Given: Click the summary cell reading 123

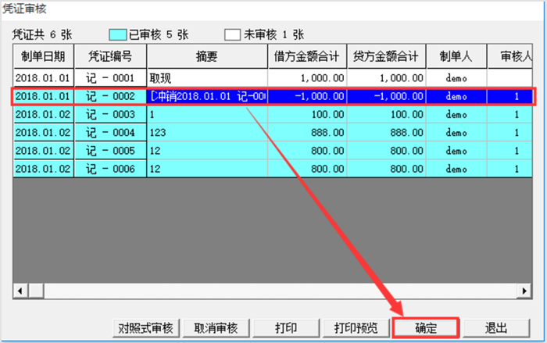Looking at the screenshot, I should (207, 132).
